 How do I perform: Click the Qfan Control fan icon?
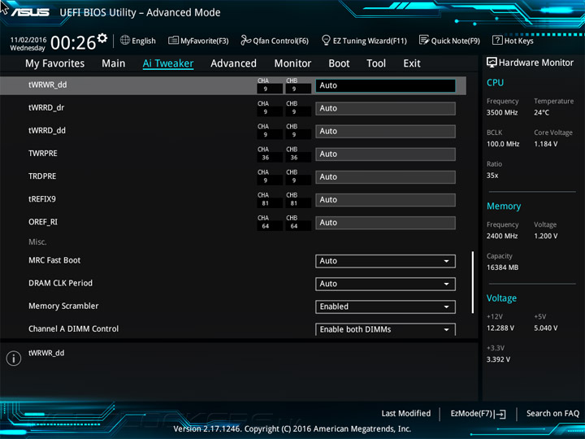245,41
